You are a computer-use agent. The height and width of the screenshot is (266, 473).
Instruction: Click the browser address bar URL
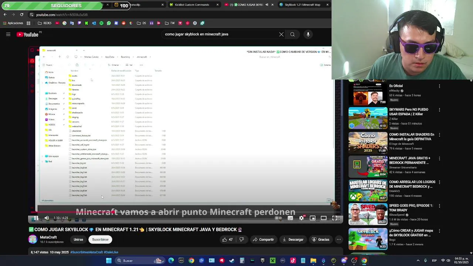coord(62,15)
